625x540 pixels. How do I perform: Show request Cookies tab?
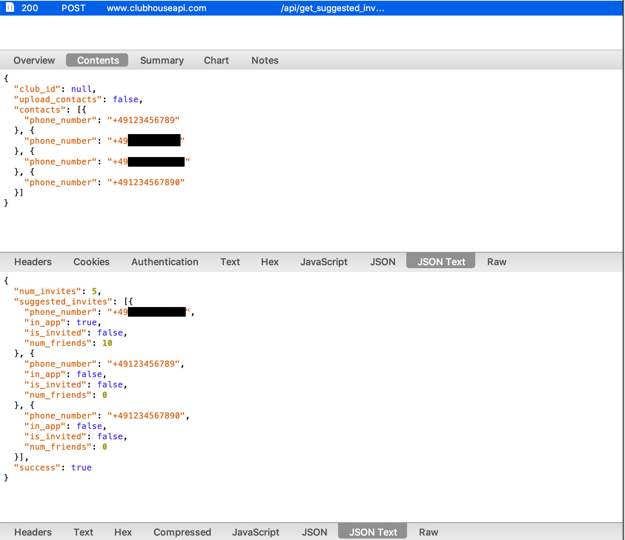(92, 262)
